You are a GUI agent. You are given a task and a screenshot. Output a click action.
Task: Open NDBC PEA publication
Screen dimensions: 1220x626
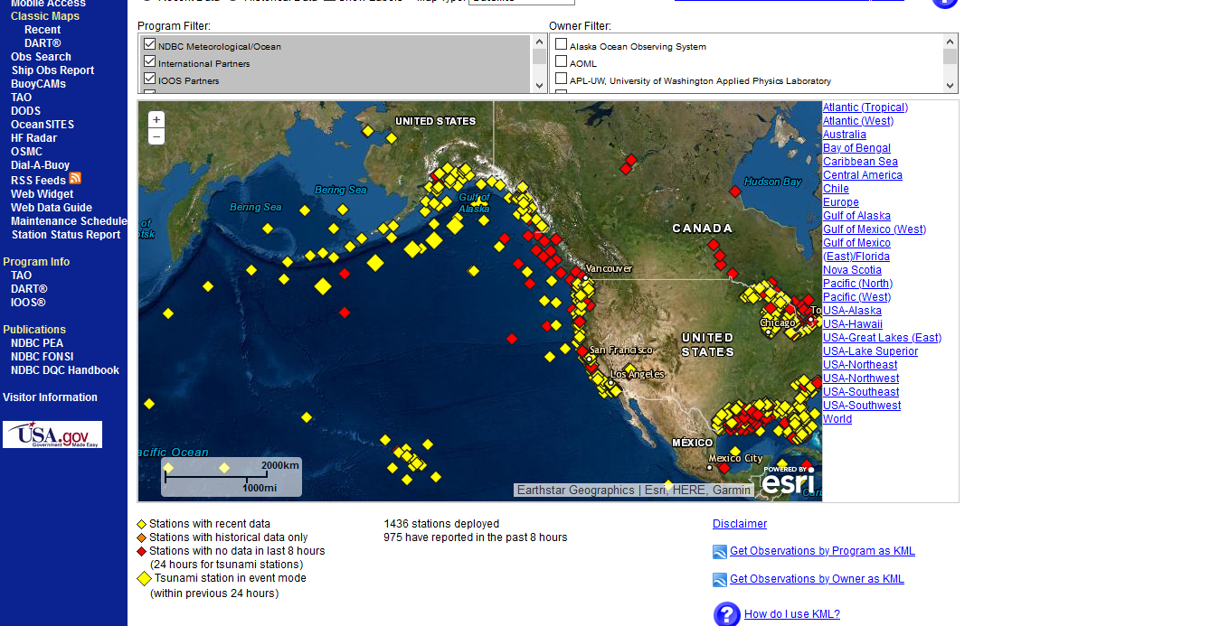(37, 343)
